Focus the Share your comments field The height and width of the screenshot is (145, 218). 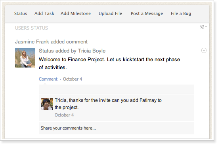click(x=117, y=128)
